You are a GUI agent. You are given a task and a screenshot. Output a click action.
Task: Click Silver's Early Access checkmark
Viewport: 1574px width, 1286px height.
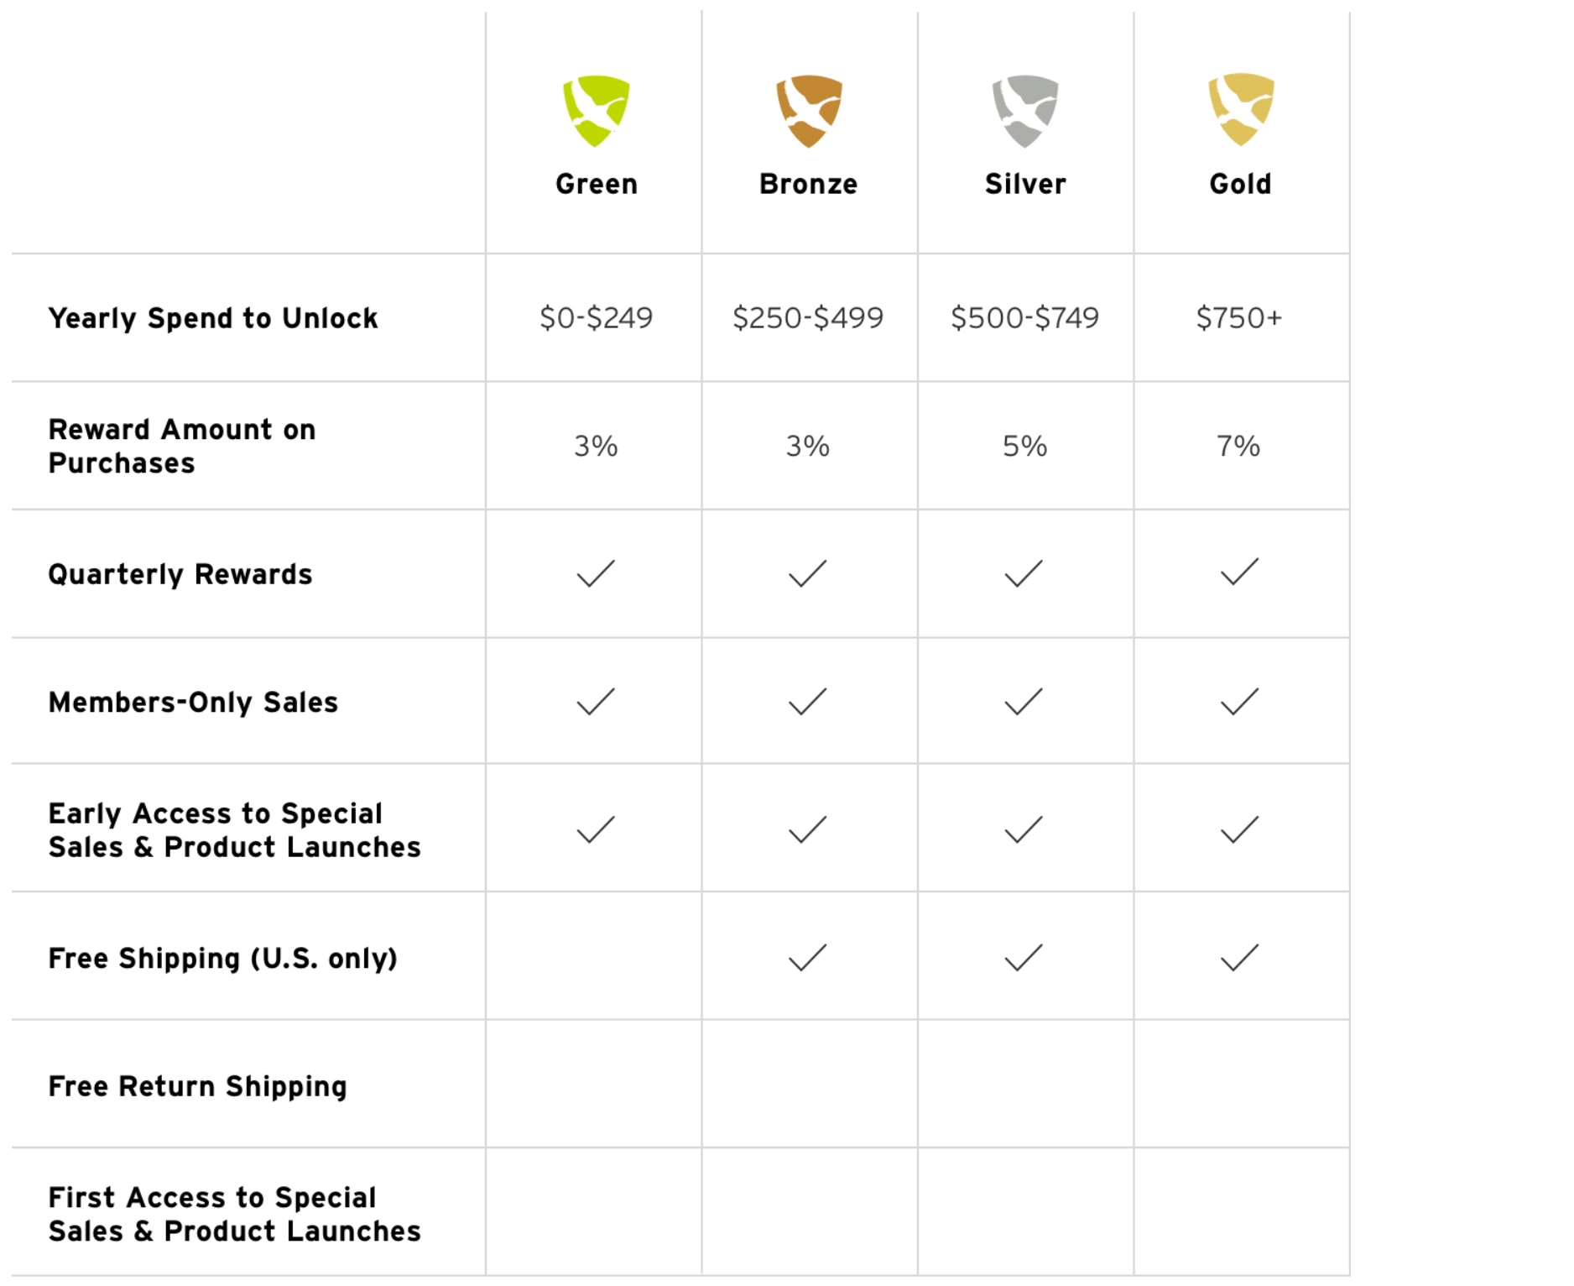coord(1024,829)
